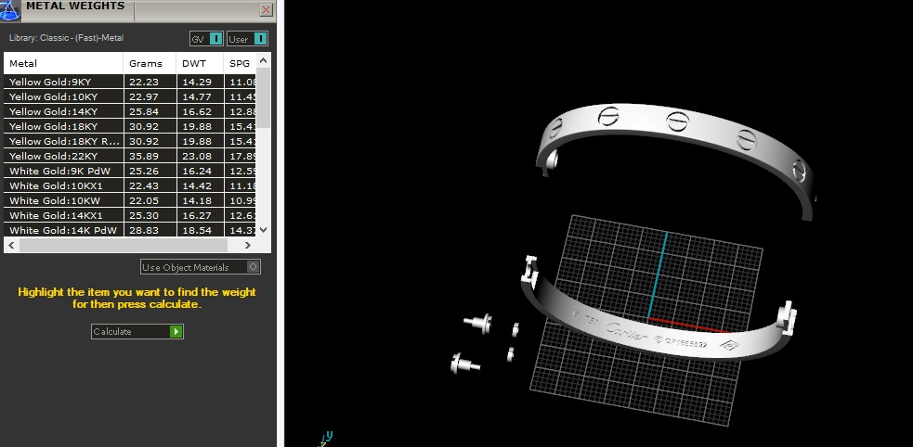Sort by the Metal column header
Screen dimensions: 913x447
click(63, 63)
